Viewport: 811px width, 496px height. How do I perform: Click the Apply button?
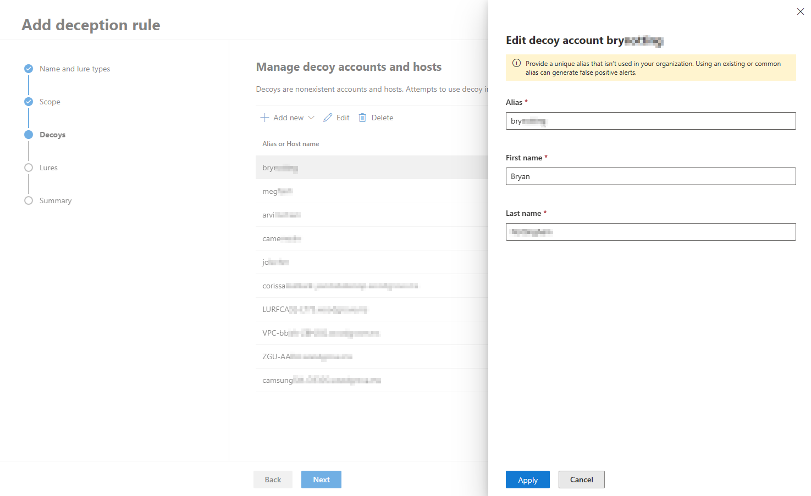(x=528, y=480)
